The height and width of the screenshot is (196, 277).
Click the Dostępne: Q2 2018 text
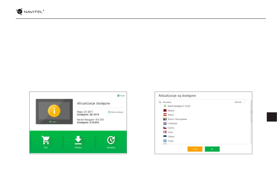88,115
